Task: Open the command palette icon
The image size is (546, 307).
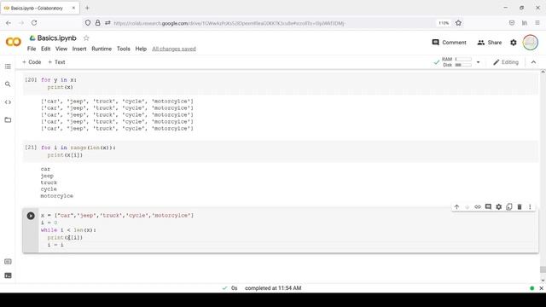Action: click(x=8, y=262)
